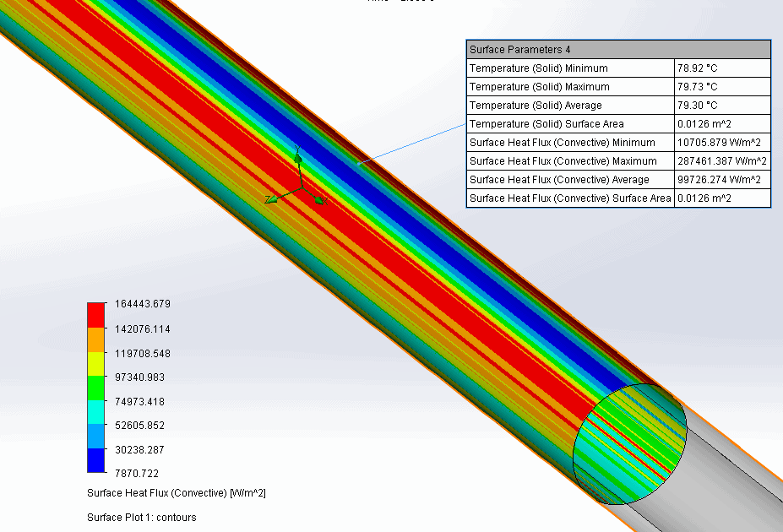The image size is (783, 532).
Task: Click the value 99726.274 W/m^2
Action: click(719, 180)
